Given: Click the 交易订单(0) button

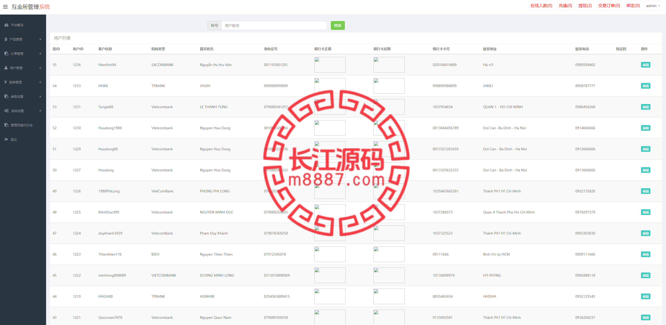Looking at the screenshot, I should pyautogui.click(x=609, y=6).
